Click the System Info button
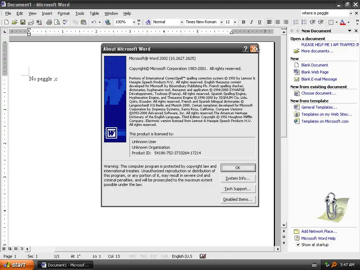 click(238, 178)
